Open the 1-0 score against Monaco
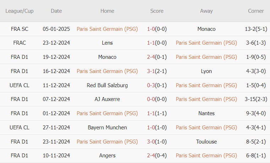 157,29
